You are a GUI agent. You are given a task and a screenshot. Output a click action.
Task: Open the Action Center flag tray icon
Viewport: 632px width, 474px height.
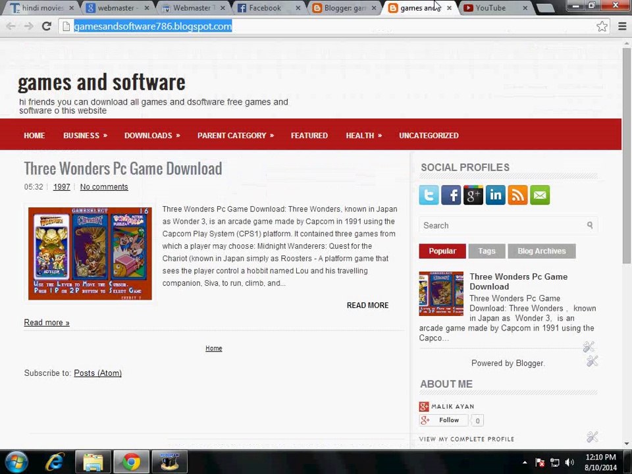[x=540, y=462]
